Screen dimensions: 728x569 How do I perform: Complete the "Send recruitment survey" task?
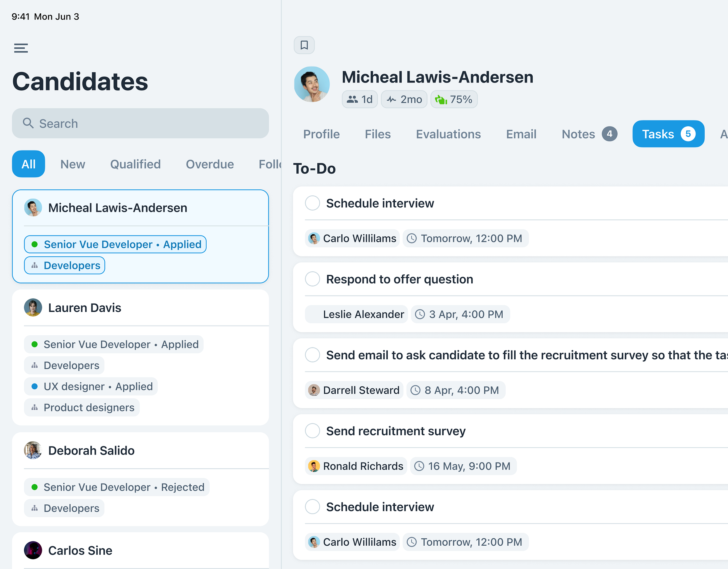tap(312, 431)
